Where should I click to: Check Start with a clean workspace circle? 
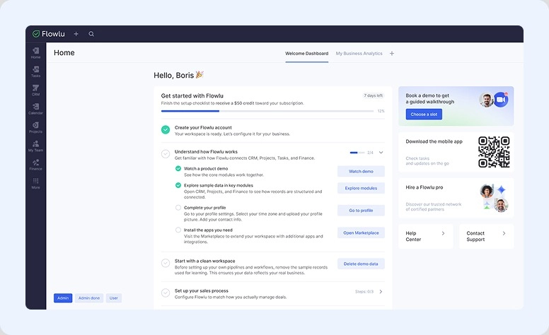pyautogui.click(x=166, y=263)
